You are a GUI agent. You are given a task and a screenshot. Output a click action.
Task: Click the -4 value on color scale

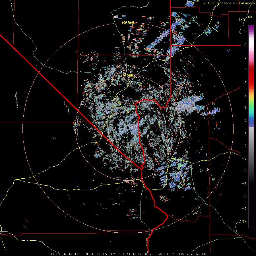[244, 171]
